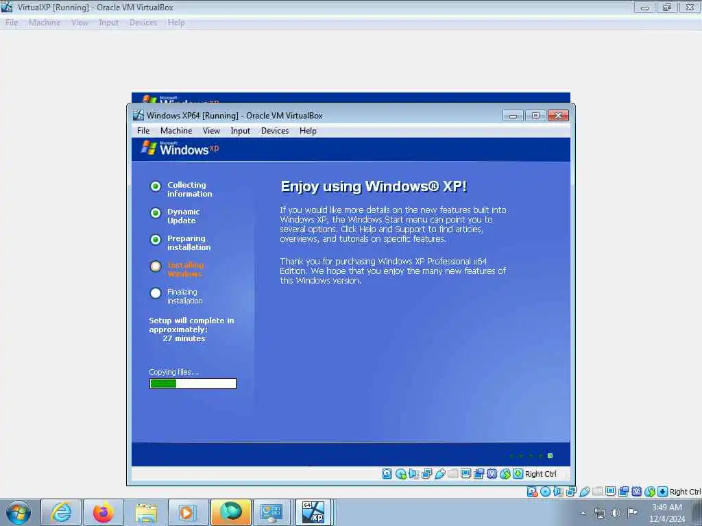702x526 pixels.
Task: Open Devices menu in Windows XP64 window
Action: click(275, 131)
